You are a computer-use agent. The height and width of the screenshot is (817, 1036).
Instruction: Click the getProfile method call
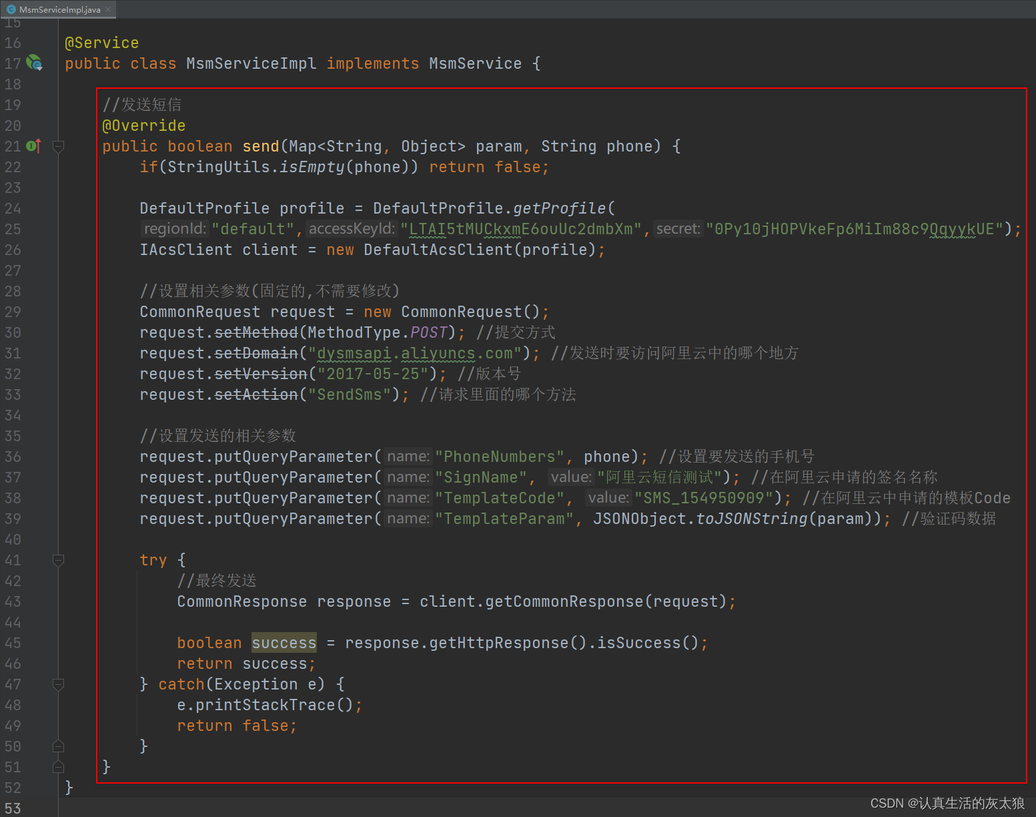click(560, 208)
